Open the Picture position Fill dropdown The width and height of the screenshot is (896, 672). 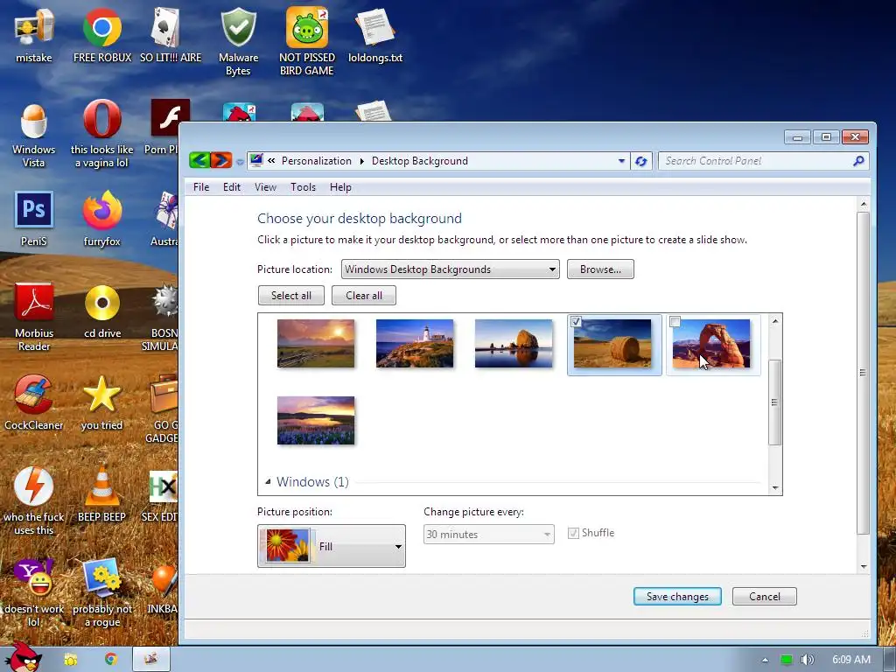332,546
